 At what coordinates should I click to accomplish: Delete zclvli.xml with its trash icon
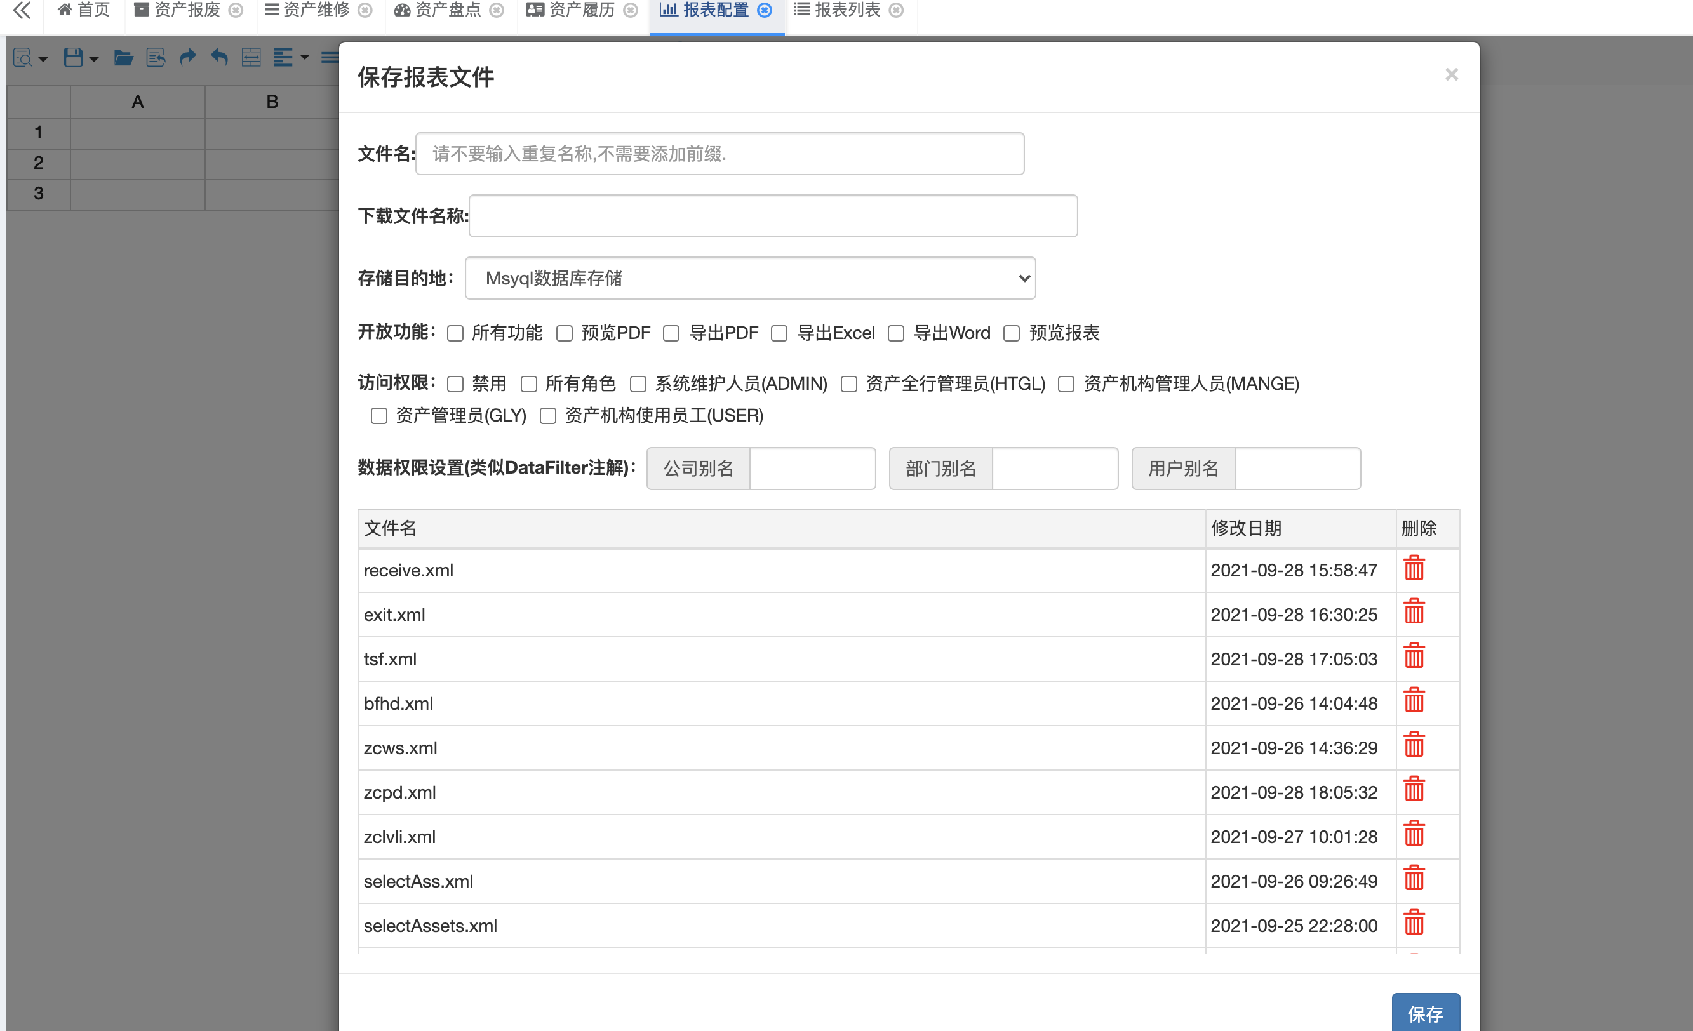[x=1414, y=834]
